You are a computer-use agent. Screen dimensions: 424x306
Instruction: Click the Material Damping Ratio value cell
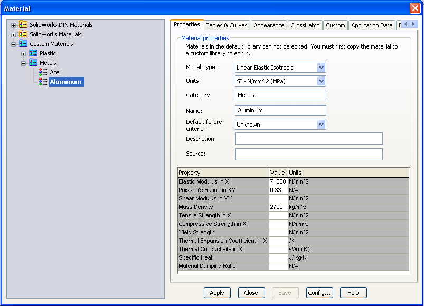(x=278, y=266)
